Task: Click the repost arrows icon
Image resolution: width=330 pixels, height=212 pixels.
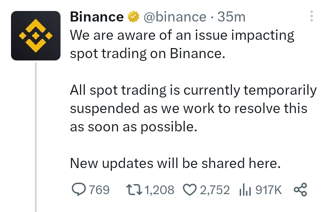Action: pyautogui.click(x=134, y=190)
